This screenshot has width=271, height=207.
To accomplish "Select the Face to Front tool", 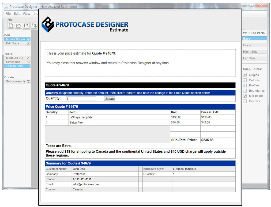I will coord(17,66).
